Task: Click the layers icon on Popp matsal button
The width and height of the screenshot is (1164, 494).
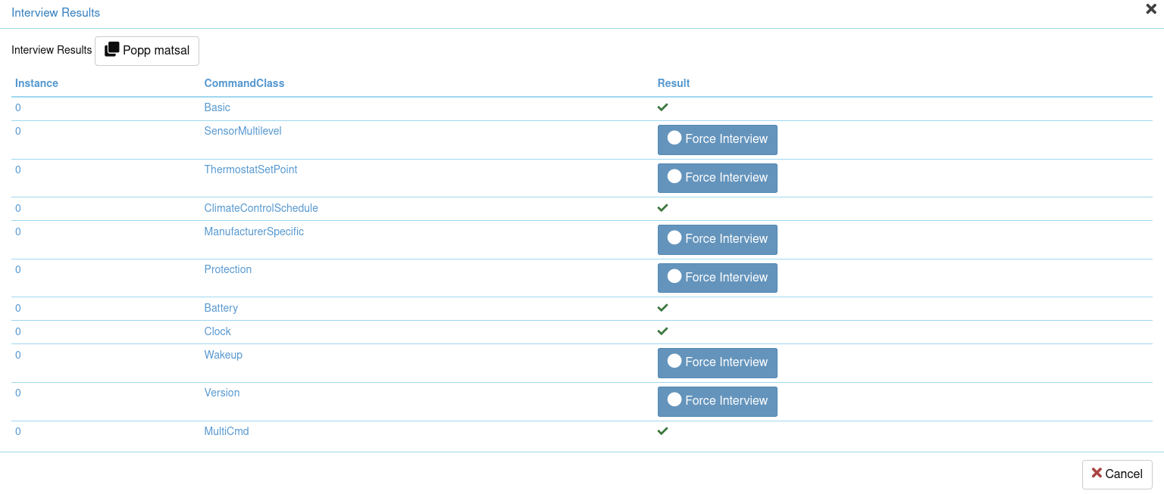Action: [x=111, y=49]
